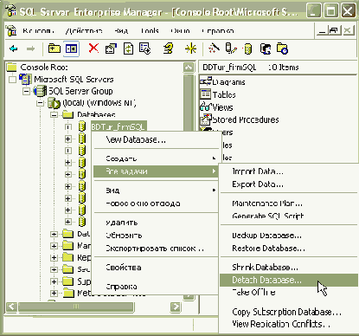Viewport: 359px width, 336px height.
Task: Select Shrink Database... in submenu
Action: [x=289, y=268]
